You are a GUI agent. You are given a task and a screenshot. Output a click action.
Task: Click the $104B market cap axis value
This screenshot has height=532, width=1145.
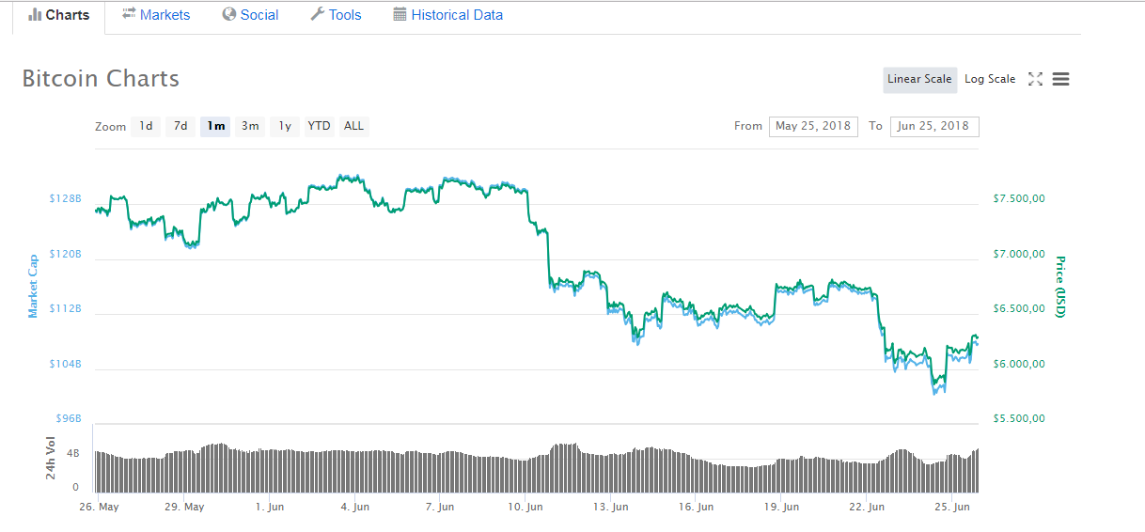tap(65, 365)
